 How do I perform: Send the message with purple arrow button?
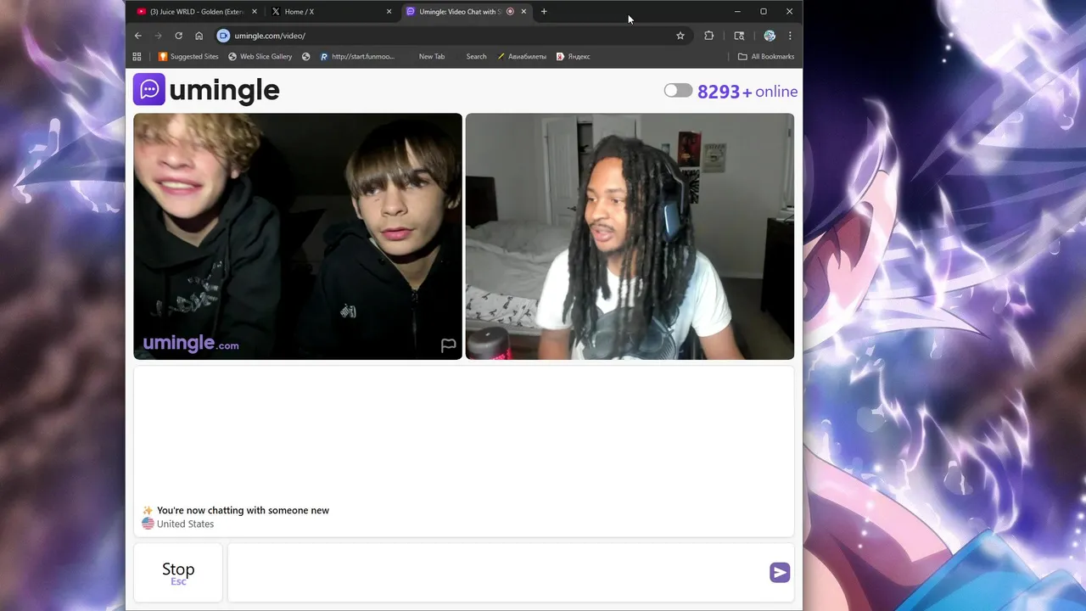coord(780,573)
